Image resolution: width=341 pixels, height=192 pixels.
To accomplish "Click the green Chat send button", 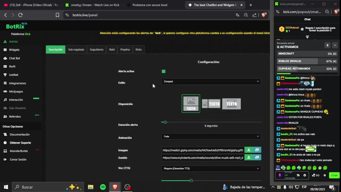I will [334, 175].
